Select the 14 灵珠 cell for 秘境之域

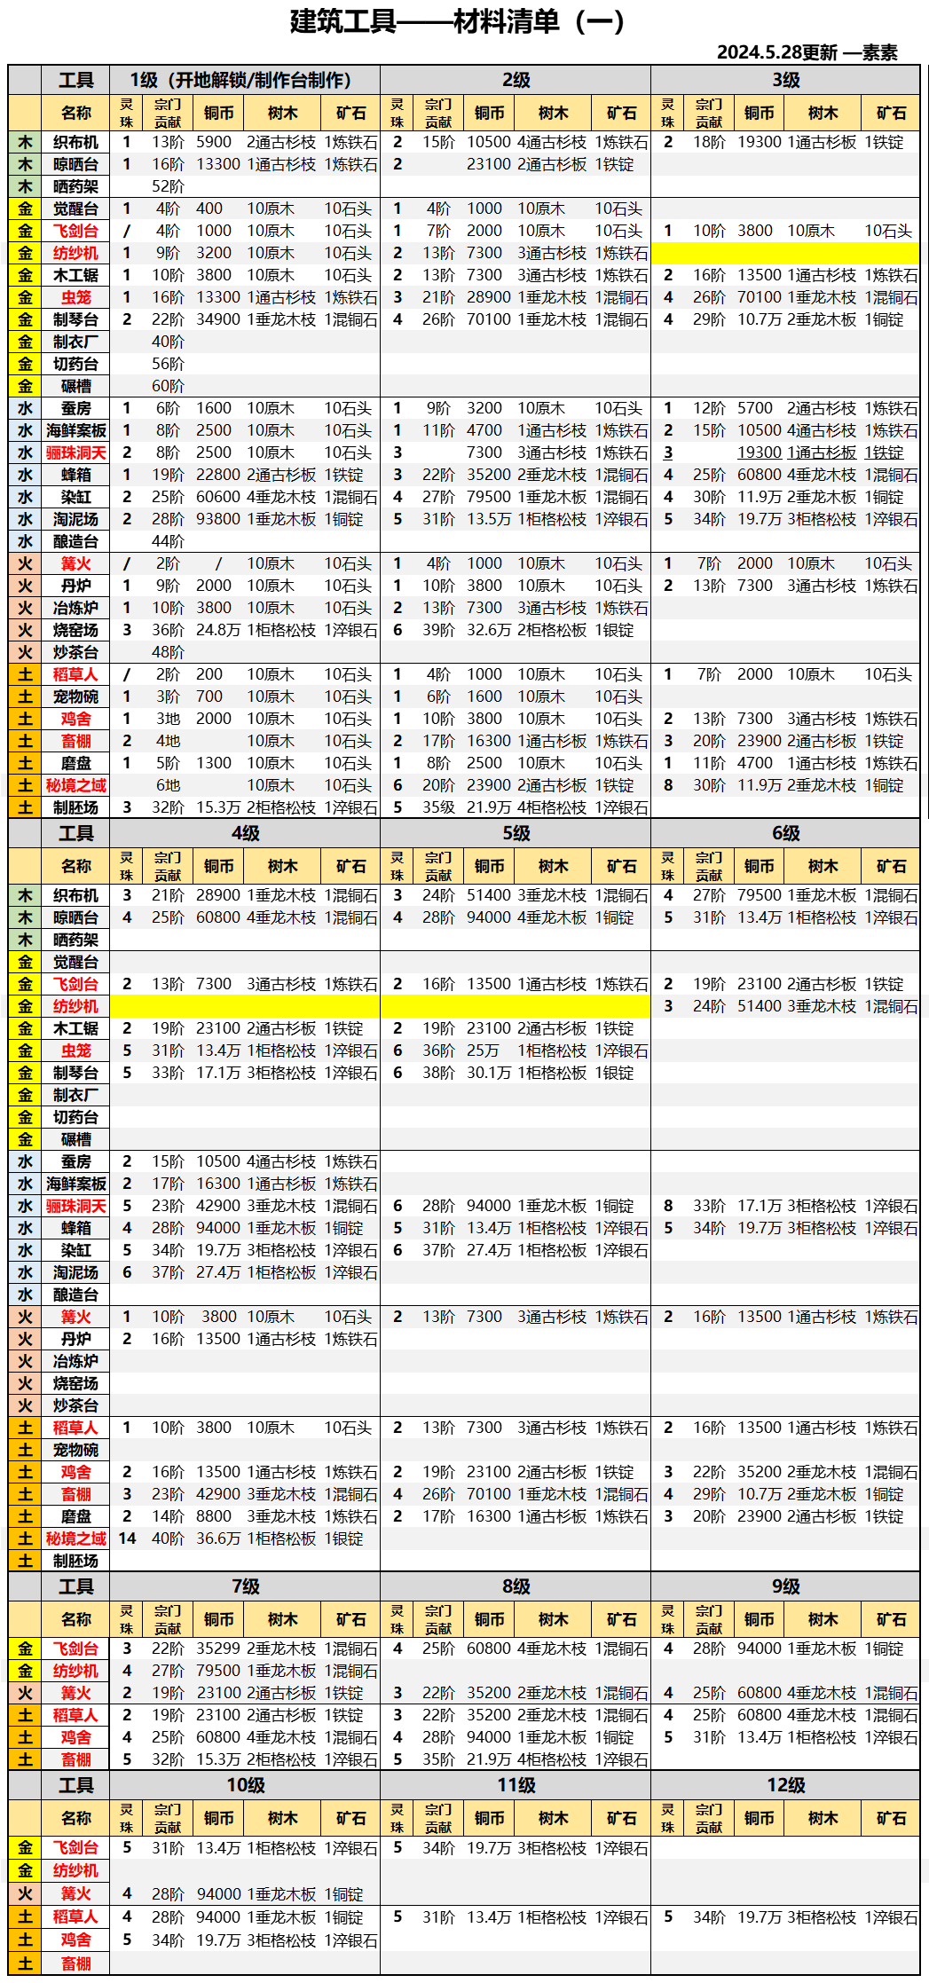pos(127,1538)
